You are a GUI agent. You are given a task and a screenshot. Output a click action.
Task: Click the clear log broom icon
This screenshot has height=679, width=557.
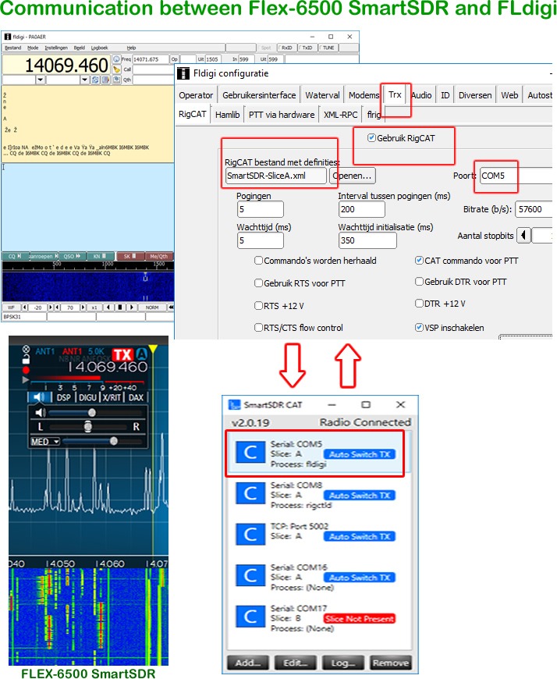tap(116, 69)
